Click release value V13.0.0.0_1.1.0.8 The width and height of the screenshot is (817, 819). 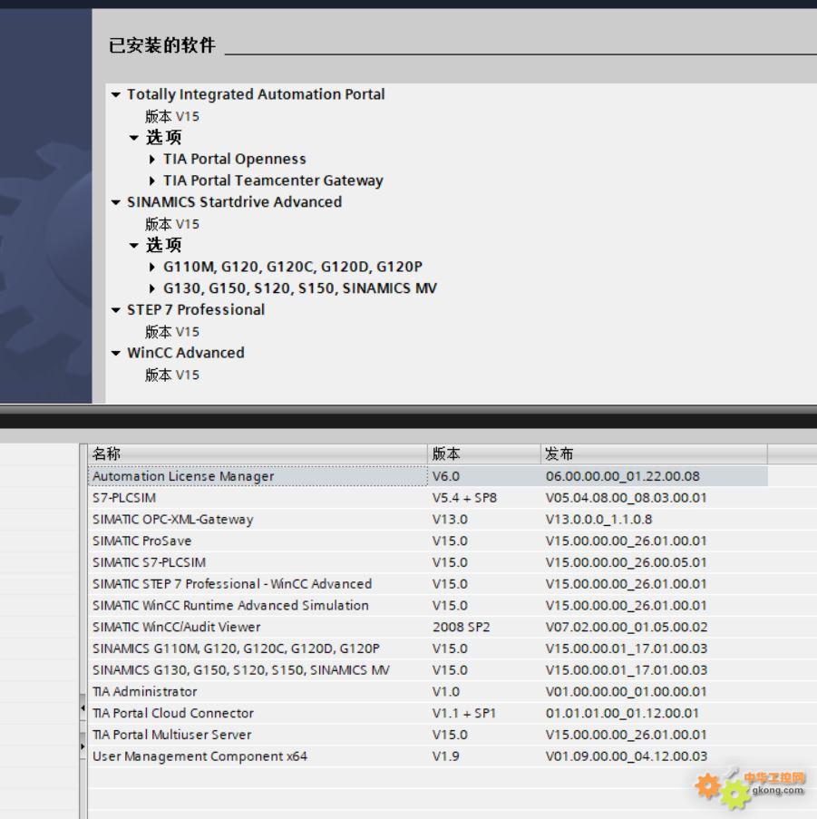pyautogui.click(x=598, y=519)
